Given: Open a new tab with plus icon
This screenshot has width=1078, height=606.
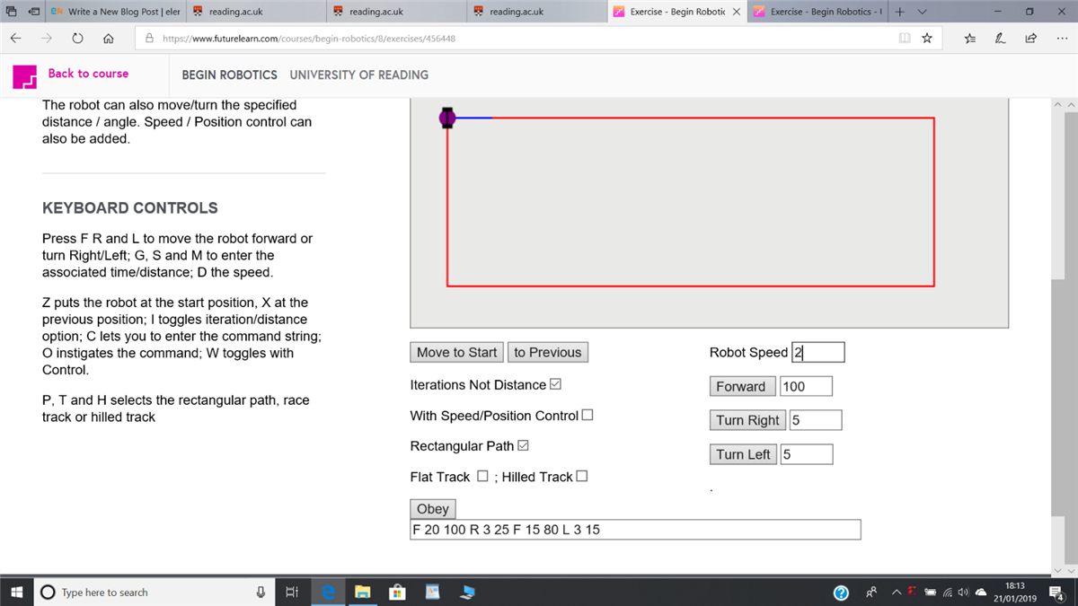Looking at the screenshot, I should [x=899, y=12].
